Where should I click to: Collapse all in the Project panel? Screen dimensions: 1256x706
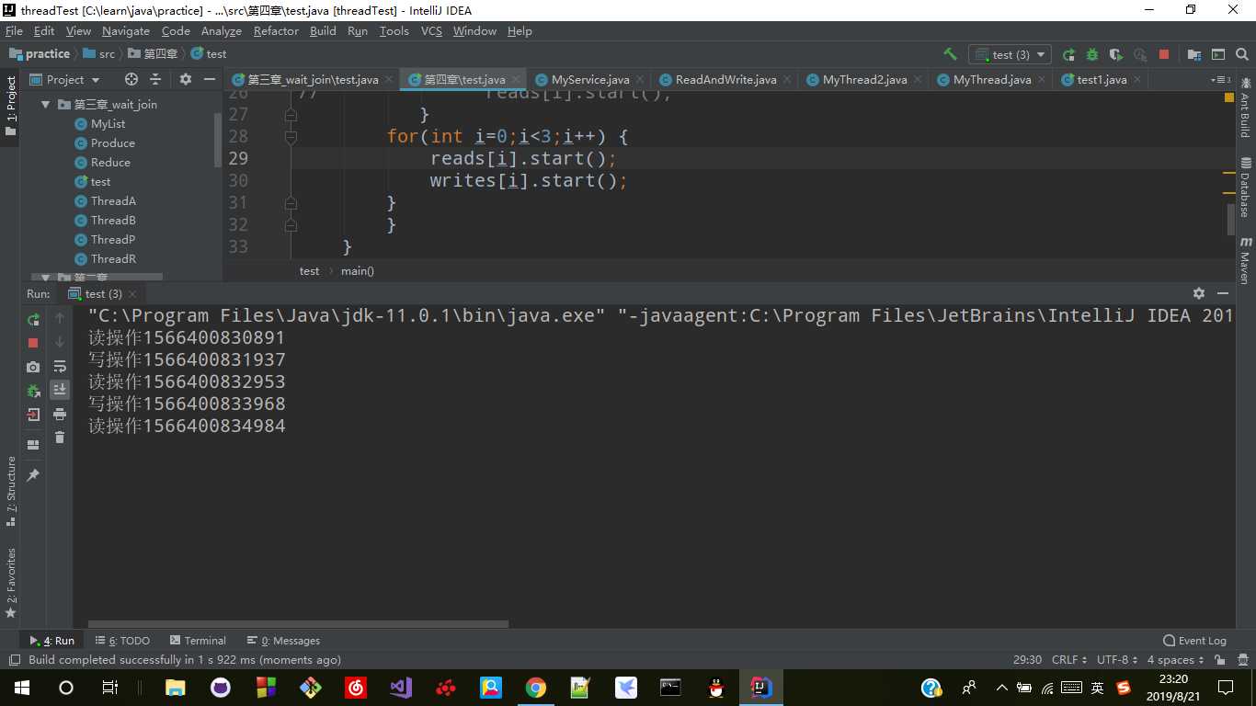tap(155, 79)
